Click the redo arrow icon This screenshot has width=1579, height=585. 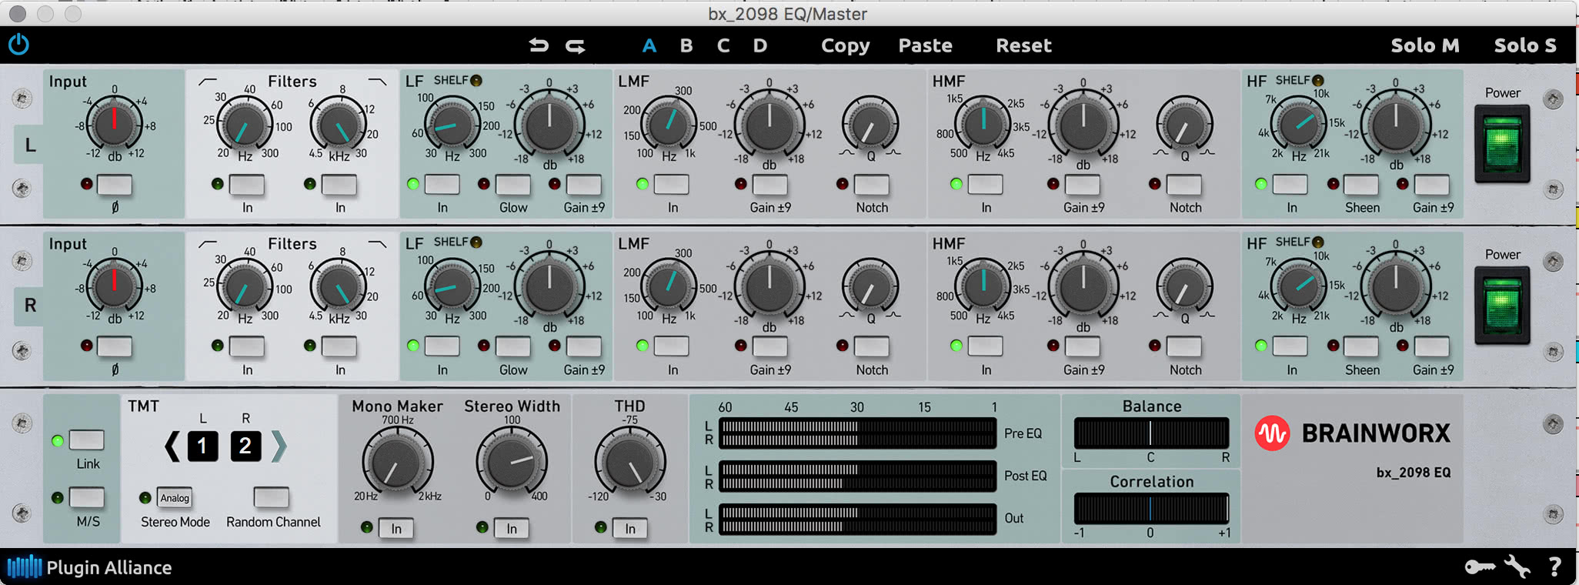(x=576, y=46)
